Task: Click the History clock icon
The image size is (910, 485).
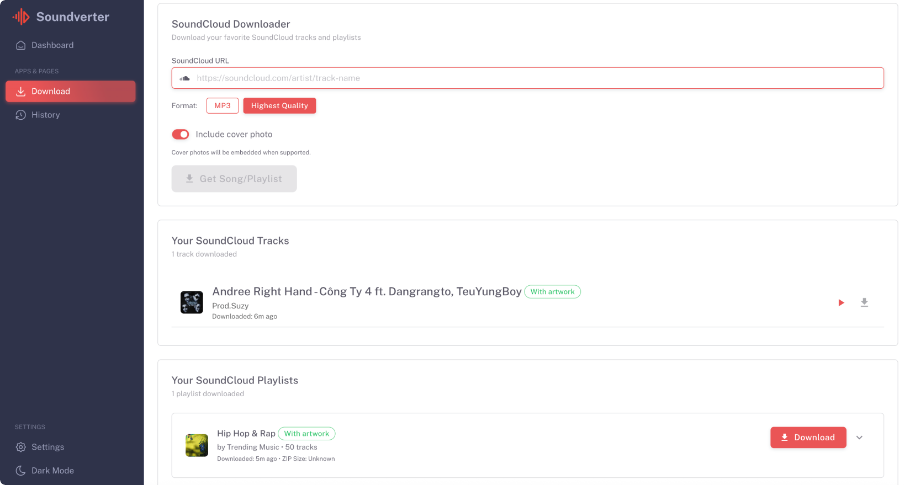Action: [x=20, y=115]
